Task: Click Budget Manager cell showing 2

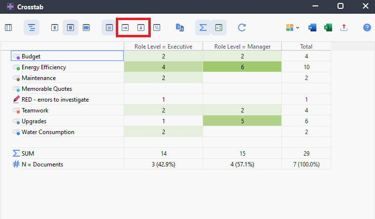Action: pos(242,56)
